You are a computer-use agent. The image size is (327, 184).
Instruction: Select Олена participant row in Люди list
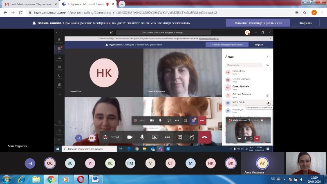(x=247, y=88)
